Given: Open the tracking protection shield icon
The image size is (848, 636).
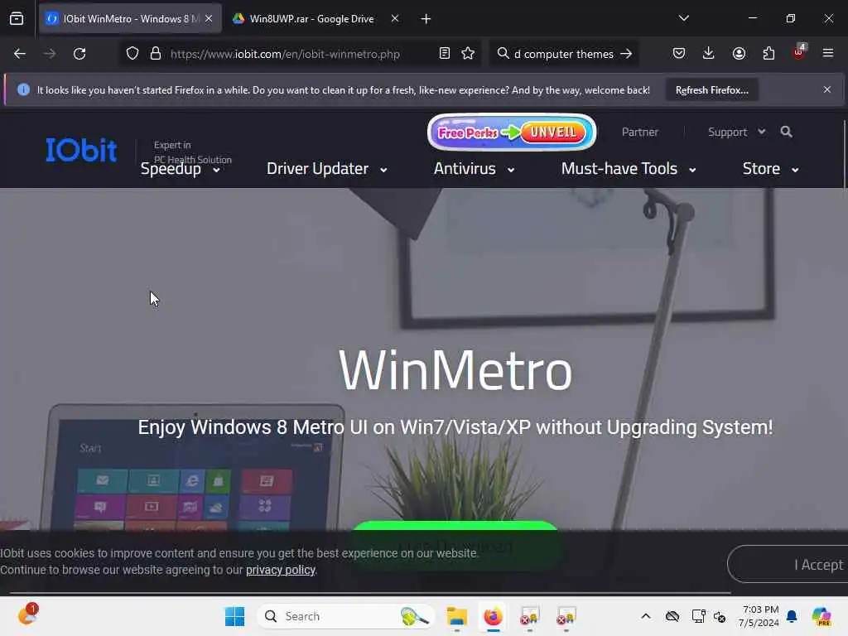Looking at the screenshot, I should [x=132, y=54].
